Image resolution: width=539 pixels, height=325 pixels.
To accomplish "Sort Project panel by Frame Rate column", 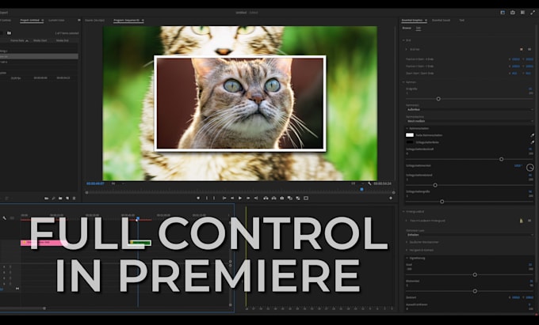I will click(17, 40).
